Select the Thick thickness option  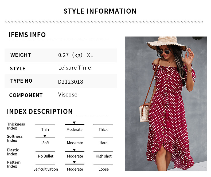tap(103, 129)
